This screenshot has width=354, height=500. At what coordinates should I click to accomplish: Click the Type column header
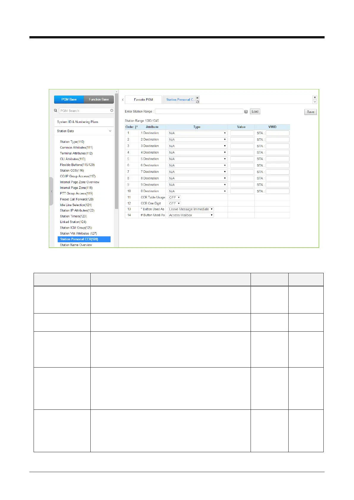197,127
